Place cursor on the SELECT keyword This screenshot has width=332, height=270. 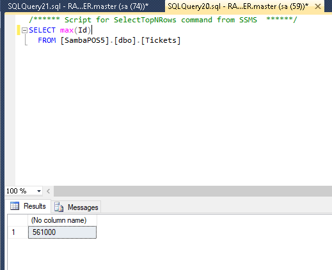pyautogui.click(x=42, y=30)
